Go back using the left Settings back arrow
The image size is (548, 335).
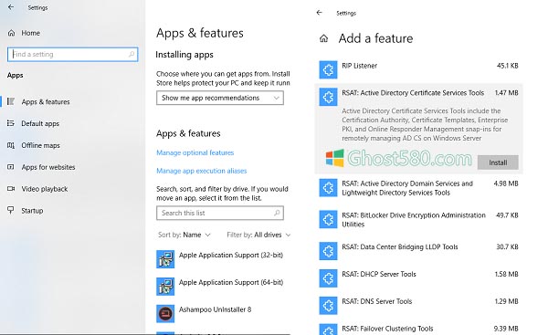pos(11,7)
